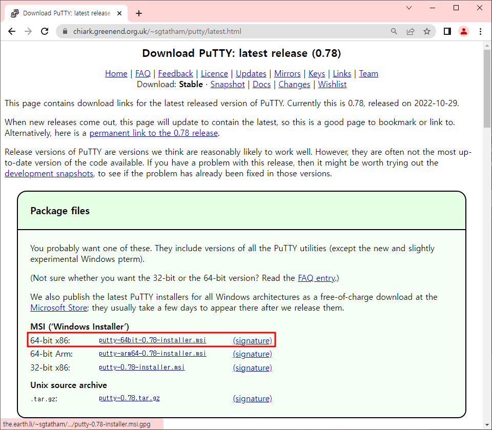Image resolution: width=492 pixels, height=430 pixels.
Task: Click the scrollbar down arrow
Action: click(487, 425)
